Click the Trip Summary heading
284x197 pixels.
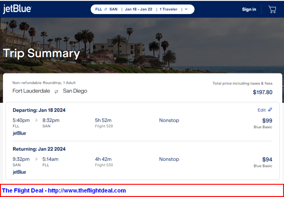(x=42, y=53)
